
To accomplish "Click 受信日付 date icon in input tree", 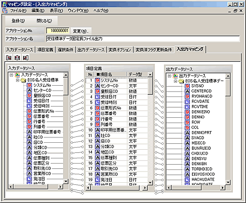I will point(29,101).
